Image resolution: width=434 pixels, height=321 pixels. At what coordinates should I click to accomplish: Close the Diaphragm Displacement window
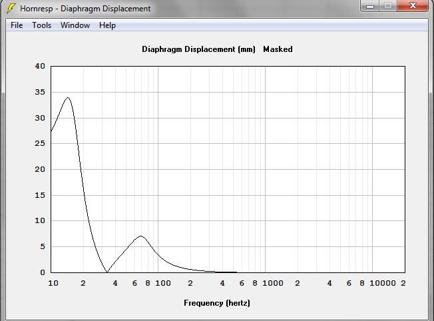[x=413, y=6]
